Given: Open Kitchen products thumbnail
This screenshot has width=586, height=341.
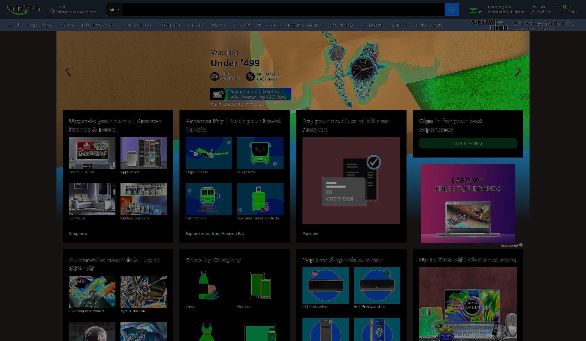Looking at the screenshot, I should coord(144,199).
